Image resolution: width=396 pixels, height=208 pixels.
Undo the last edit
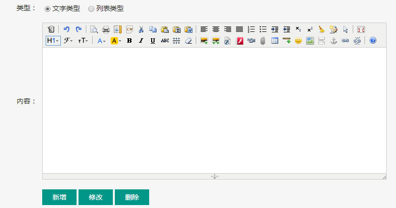coord(66,29)
